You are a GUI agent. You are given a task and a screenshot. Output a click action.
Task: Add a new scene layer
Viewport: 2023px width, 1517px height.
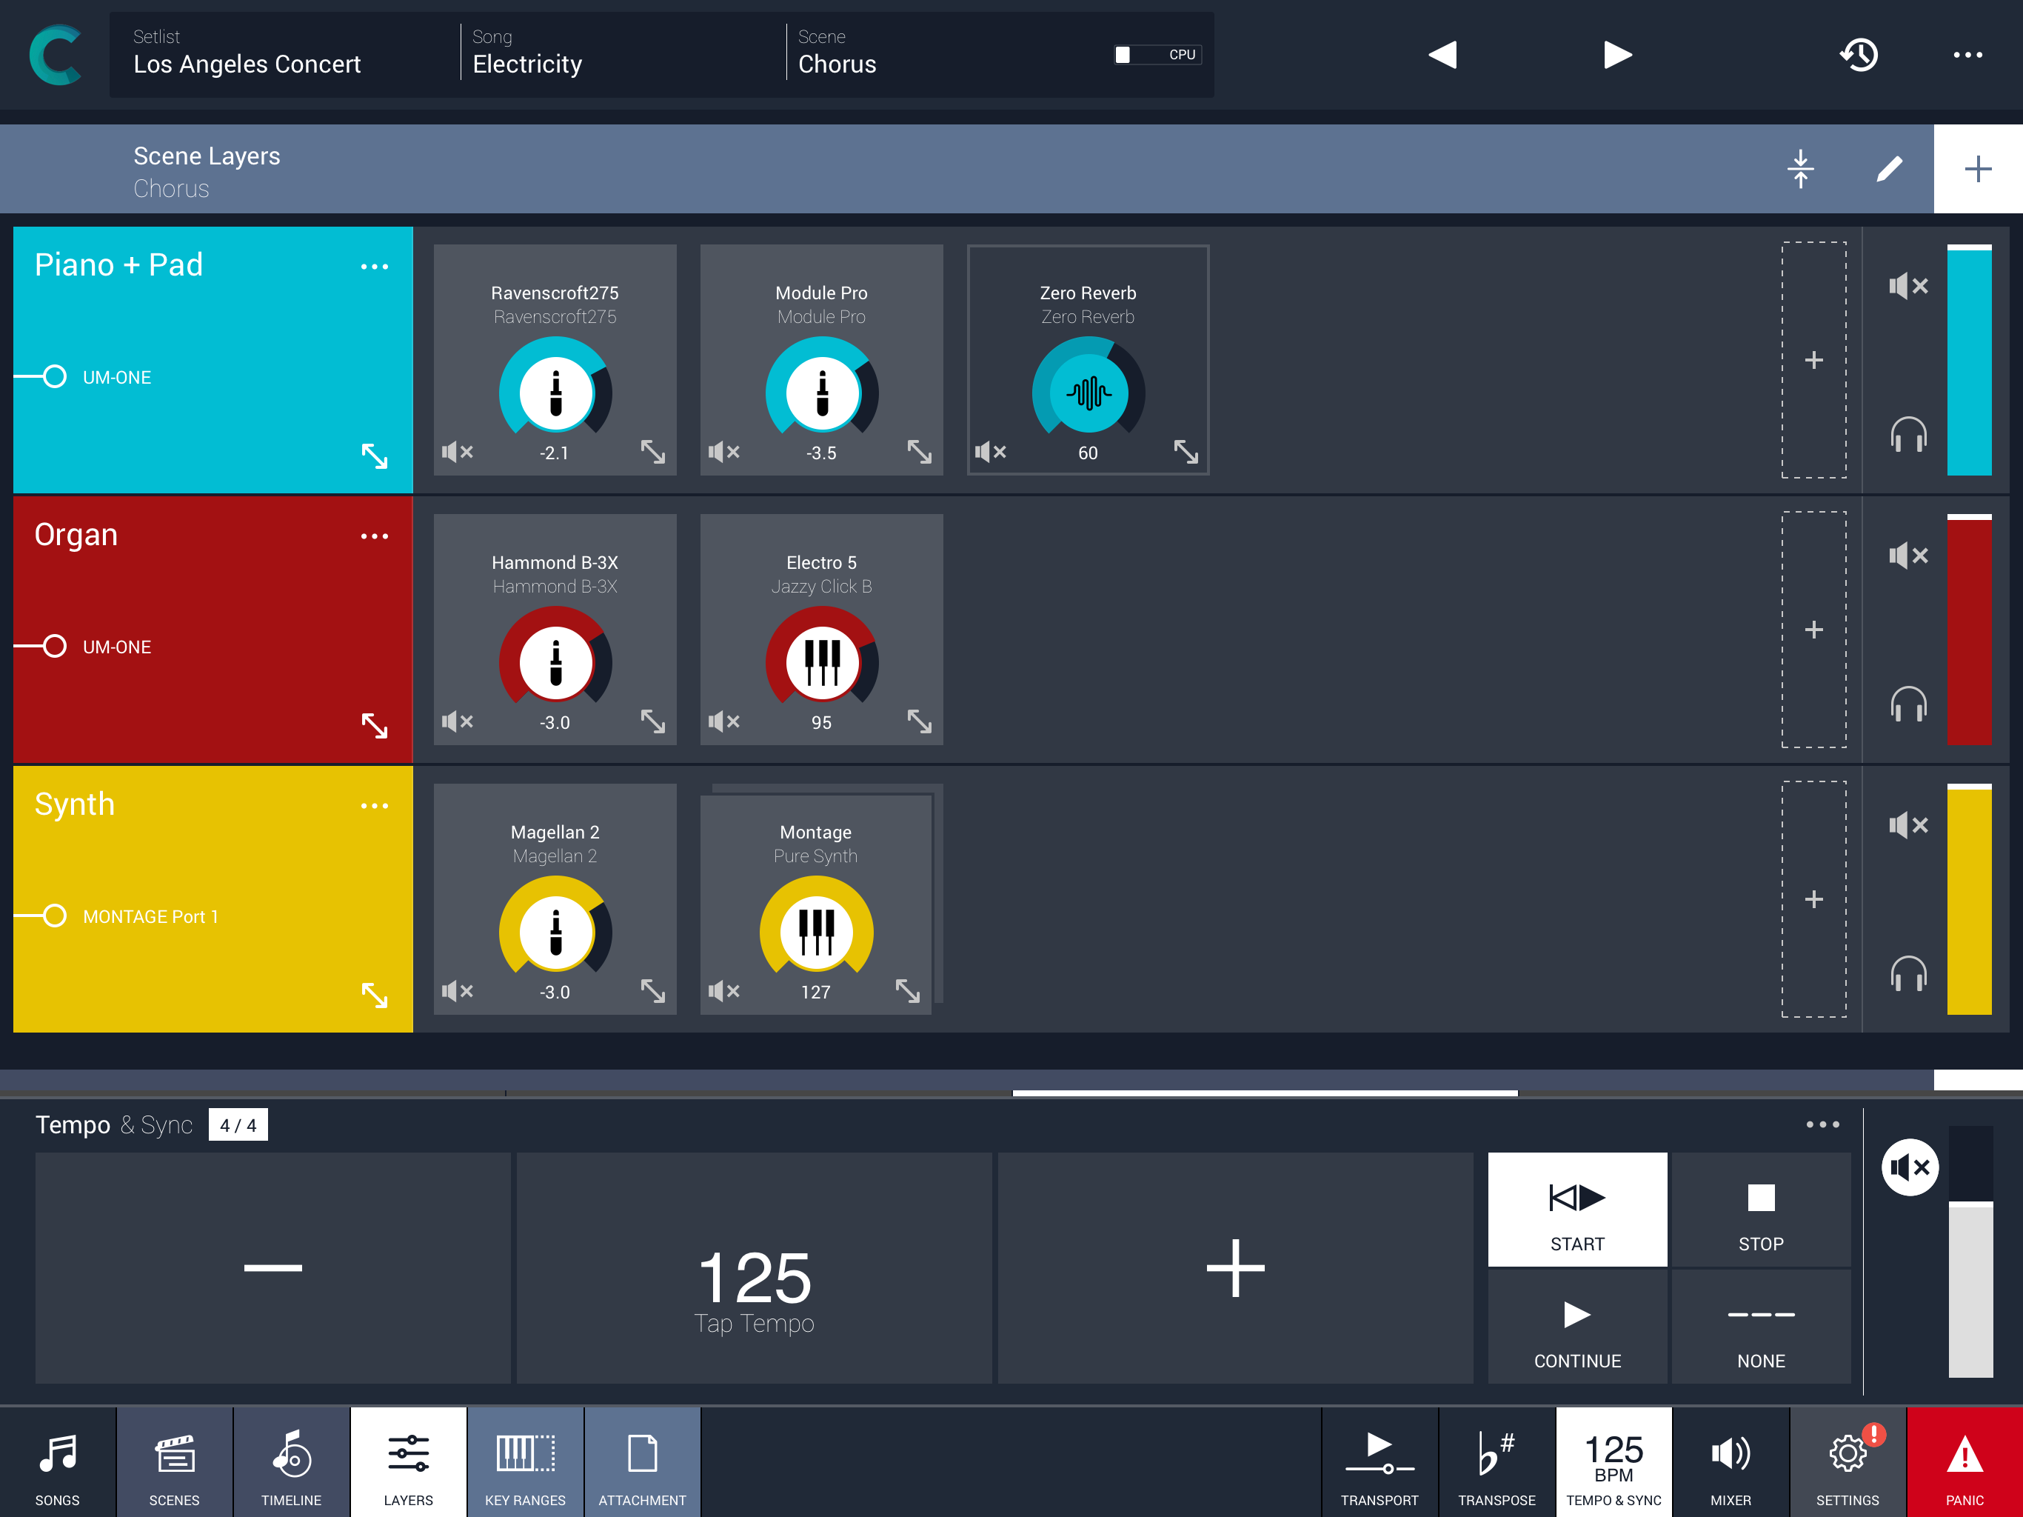[x=1977, y=170]
